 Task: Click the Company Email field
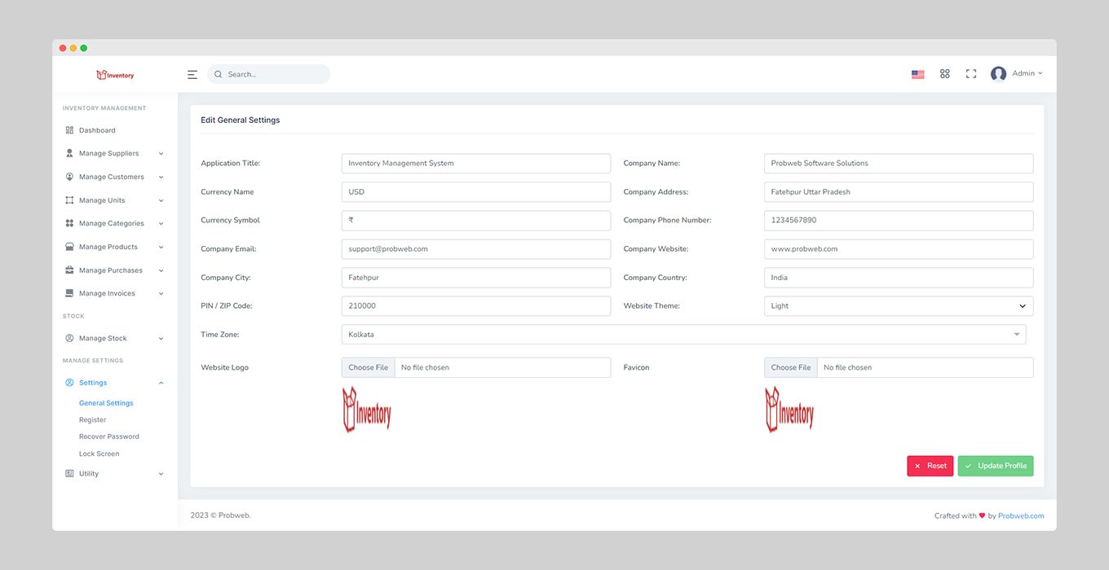click(476, 249)
